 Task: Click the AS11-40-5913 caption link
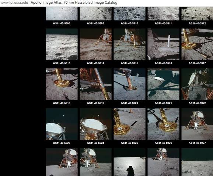click(x=62, y=63)
